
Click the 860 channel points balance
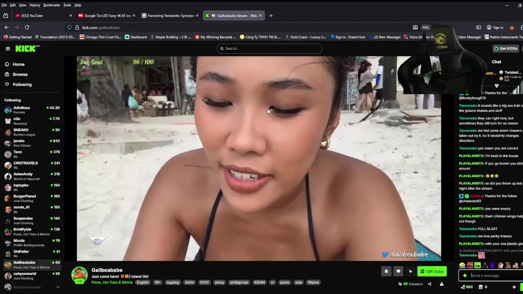tap(467, 287)
